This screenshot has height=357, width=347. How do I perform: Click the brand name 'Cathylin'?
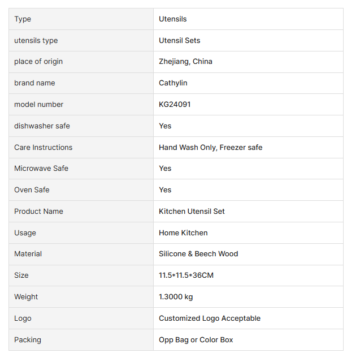(173, 83)
